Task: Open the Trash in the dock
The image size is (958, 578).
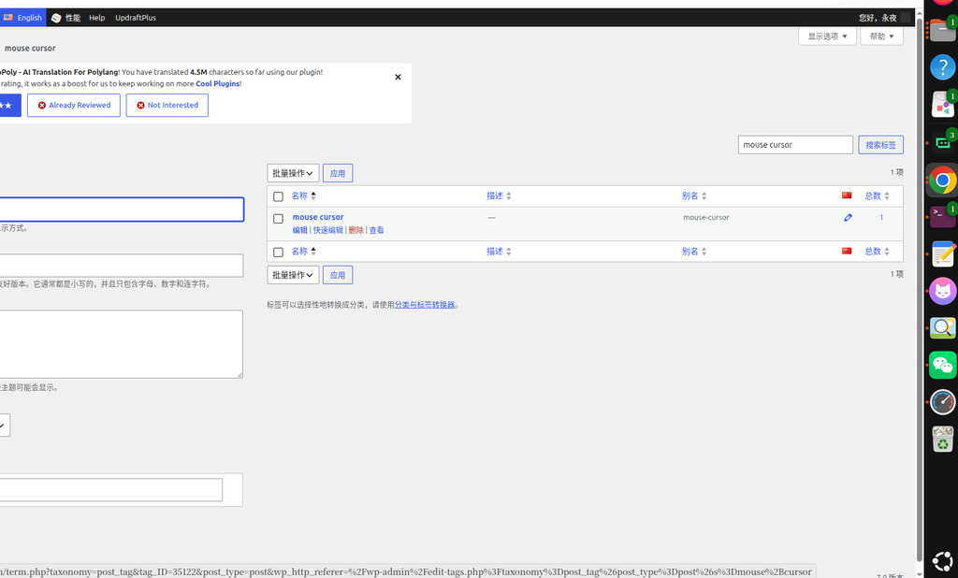Action: click(x=942, y=440)
